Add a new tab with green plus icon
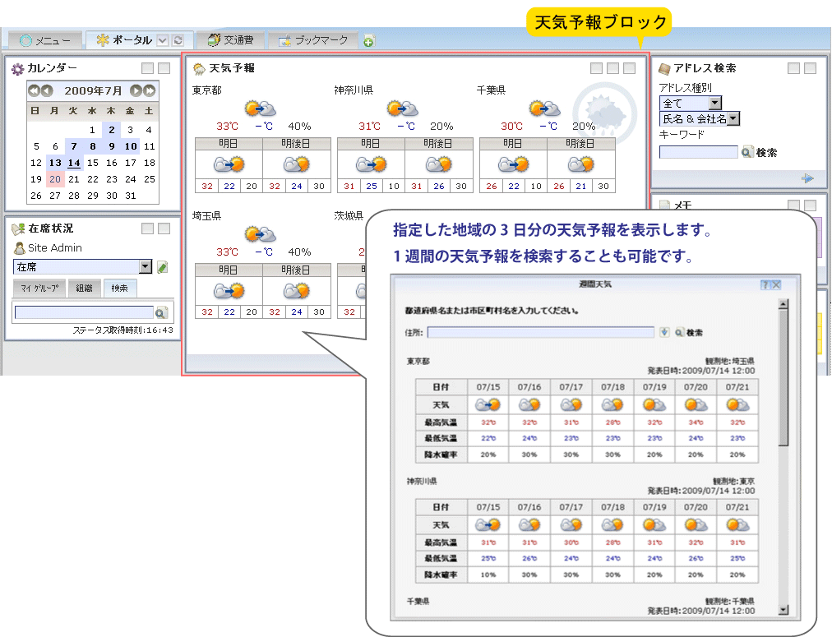 click(369, 41)
